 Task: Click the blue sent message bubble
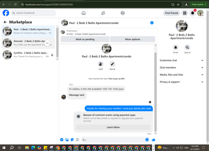(x=119, y=108)
